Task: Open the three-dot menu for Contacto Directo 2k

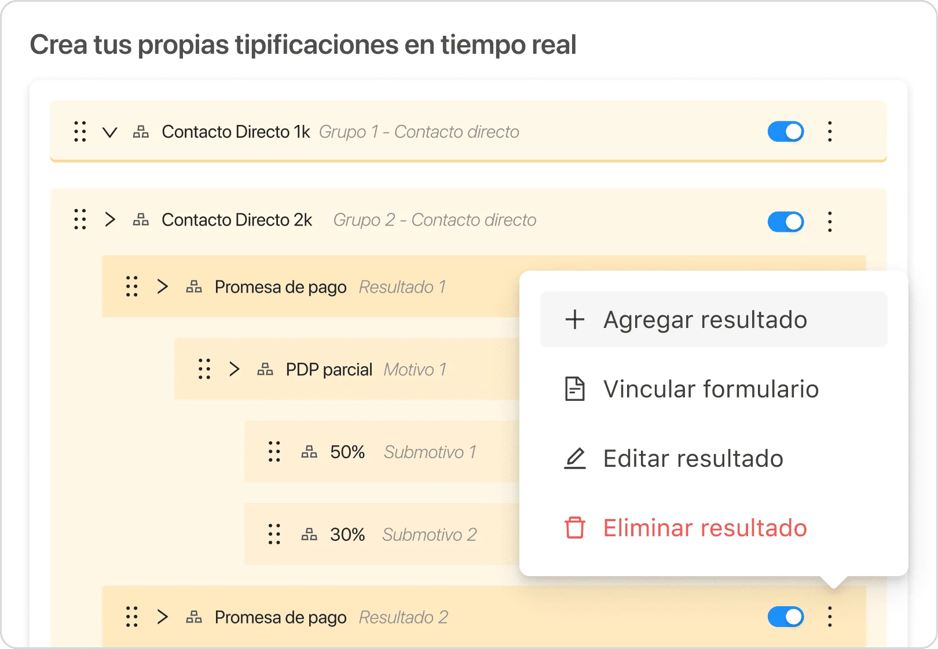Action: pyautogui.click(x=830, y=222)
